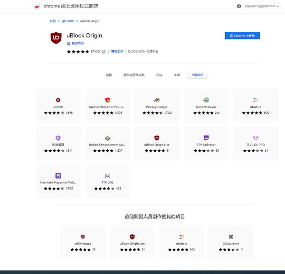This screenshot has height=274, width=285.
Task: Click the TTV LOL PRO icon
Action: point(256,138)
